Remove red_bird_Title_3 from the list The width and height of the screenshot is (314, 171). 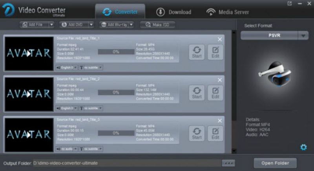click(x=220, y=121)
